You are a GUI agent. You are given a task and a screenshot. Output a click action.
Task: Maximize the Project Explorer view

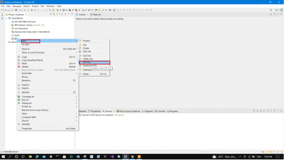(x=72, y=14)
